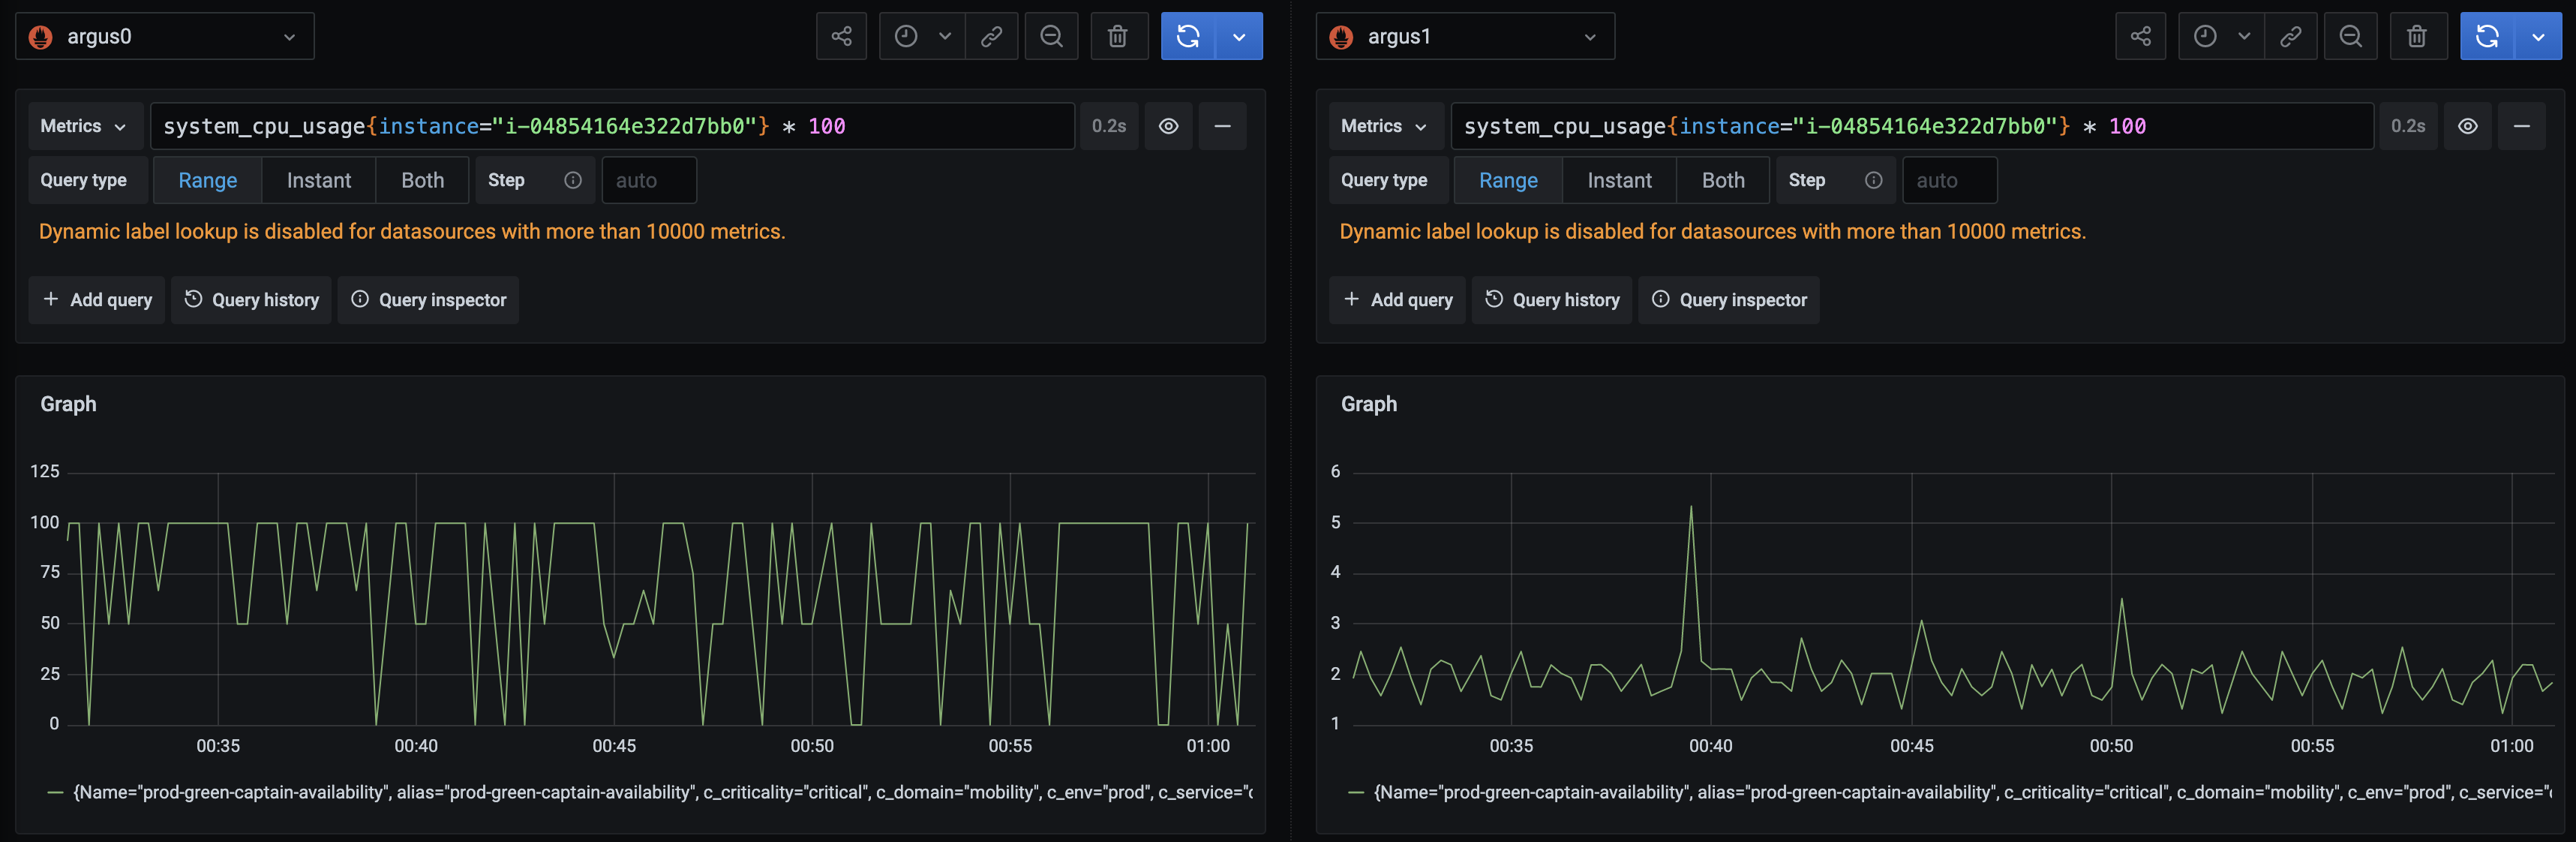Image resolution: width=2576 pixels, height=842 pixels.
Task: Zoom out time range in argus1 pane
Action: click(x=2350, y=37)
